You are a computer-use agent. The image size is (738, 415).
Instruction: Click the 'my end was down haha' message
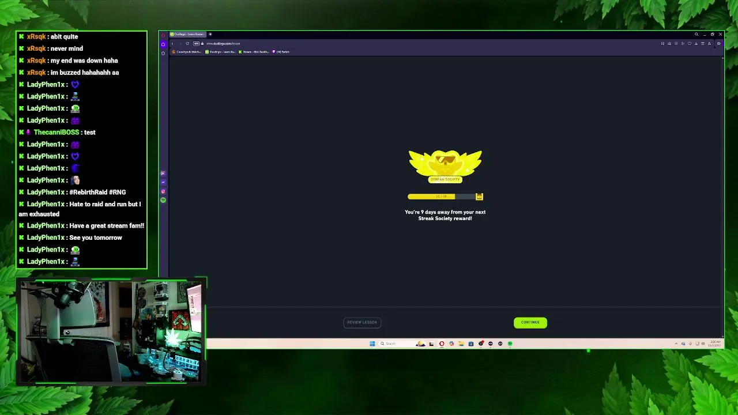[68, 61]
